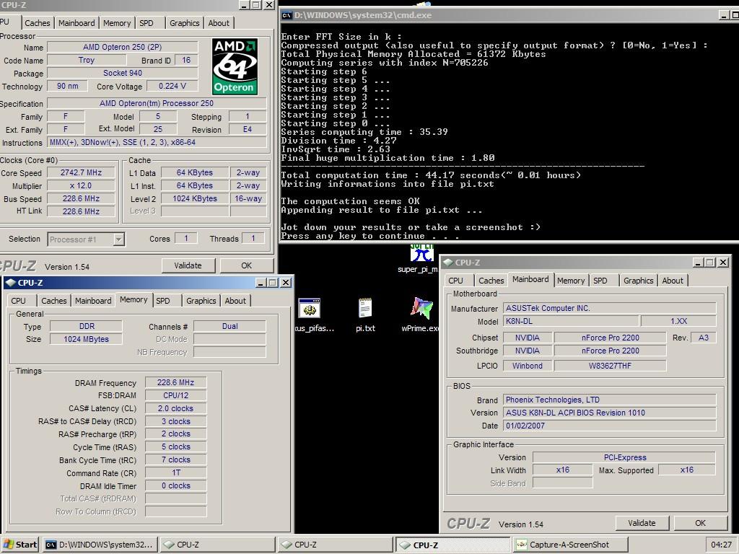
Task: Click the Socket 940 package field
Action: click(123, 73)
